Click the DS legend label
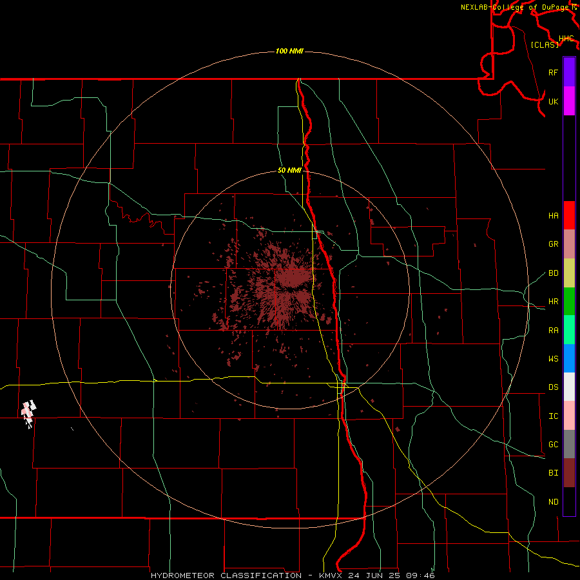This screenshot has height=580, width=580. [553, 387]
